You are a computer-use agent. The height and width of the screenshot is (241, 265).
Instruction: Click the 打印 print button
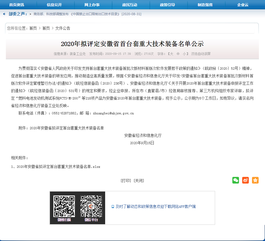(x=126, y=181)
